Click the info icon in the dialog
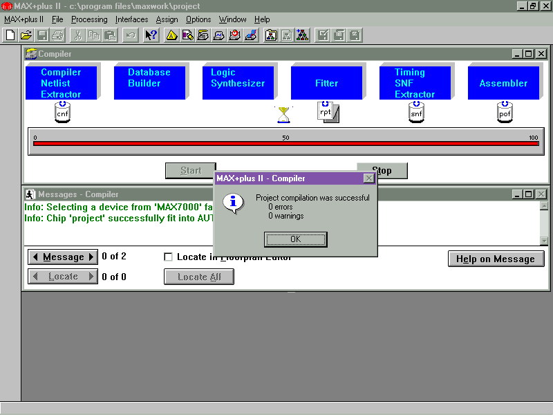The height and width of the screenshot is (415, 553). 233,203
